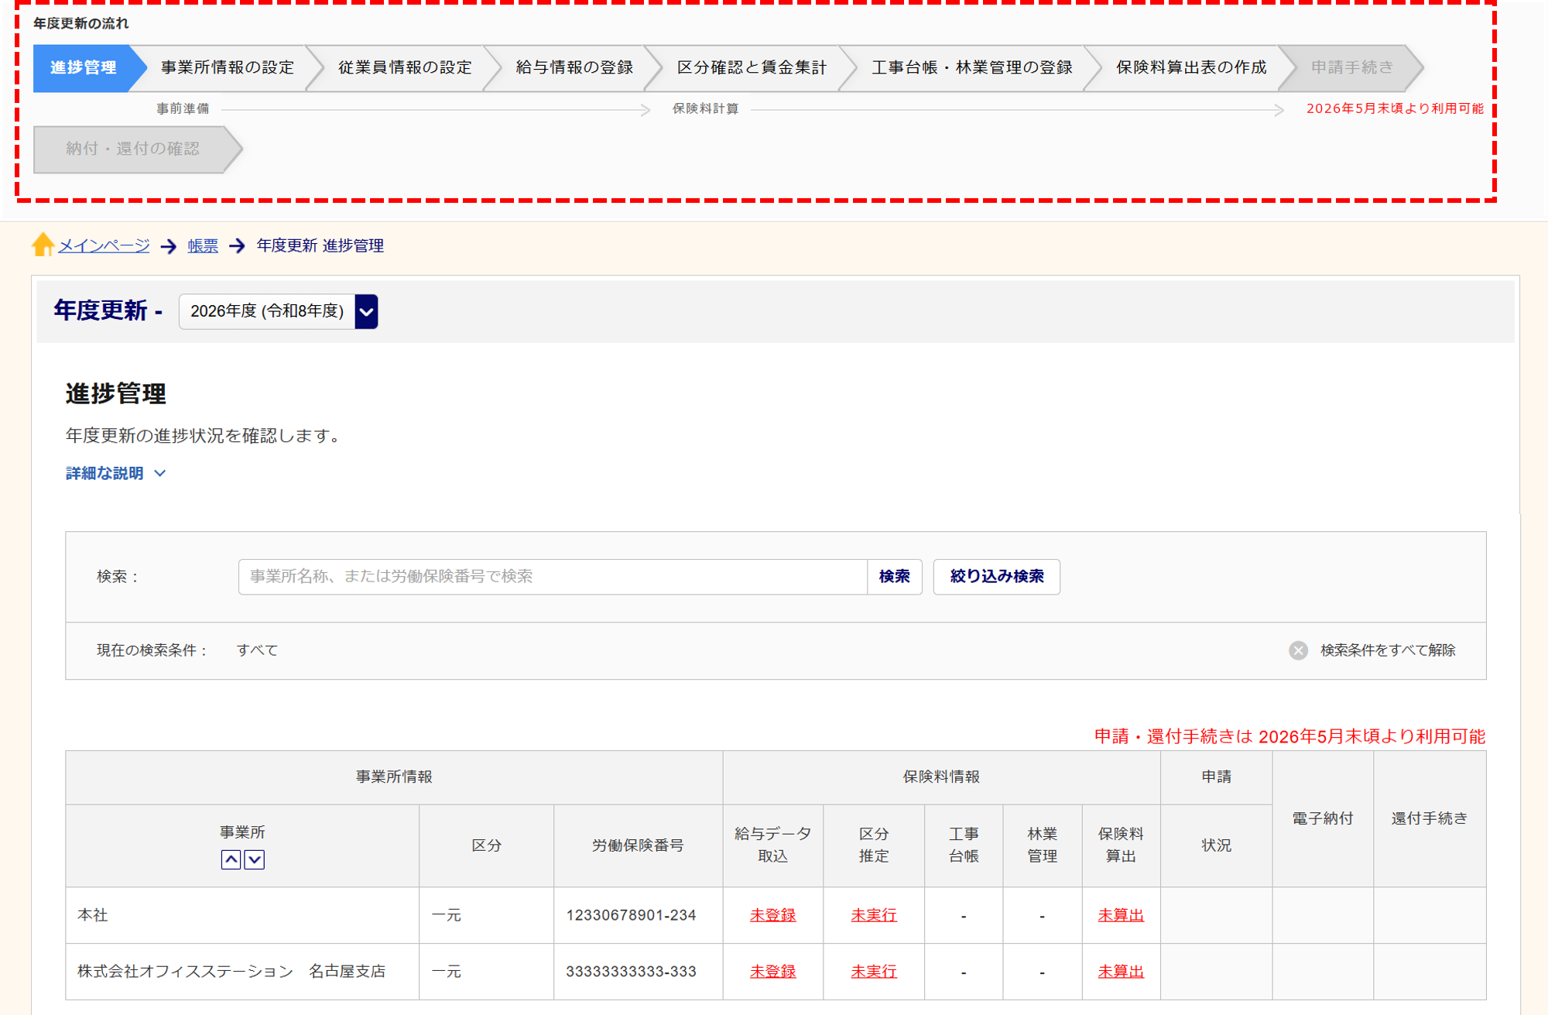Click the search field for 事業所名称
This screenshot has height=1015, width=1548.
tap(552, 577)
